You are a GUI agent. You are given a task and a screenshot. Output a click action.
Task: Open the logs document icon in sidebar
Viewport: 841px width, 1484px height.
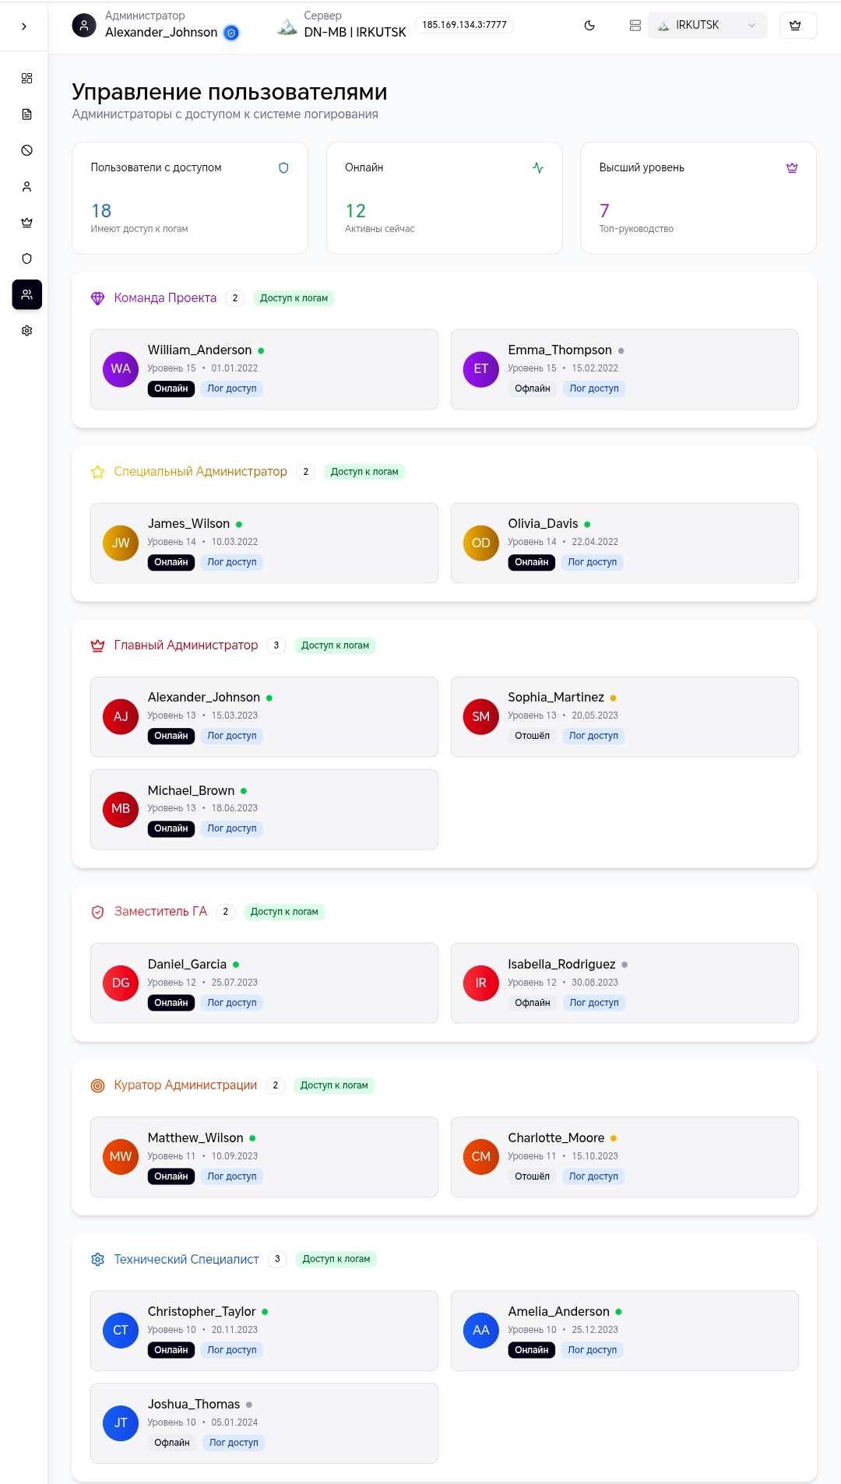click(26, 114)
